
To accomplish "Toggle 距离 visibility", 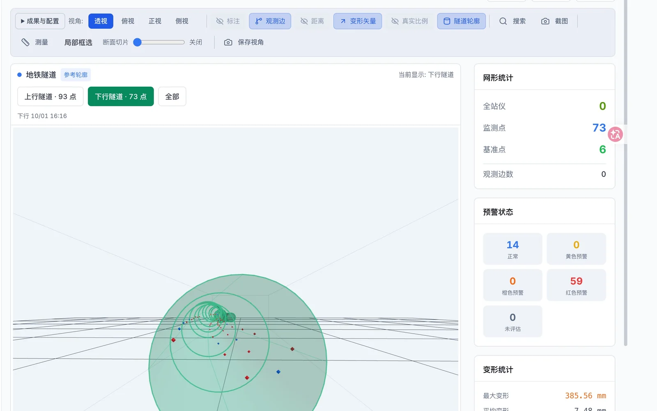I will (x=312, y=21).
